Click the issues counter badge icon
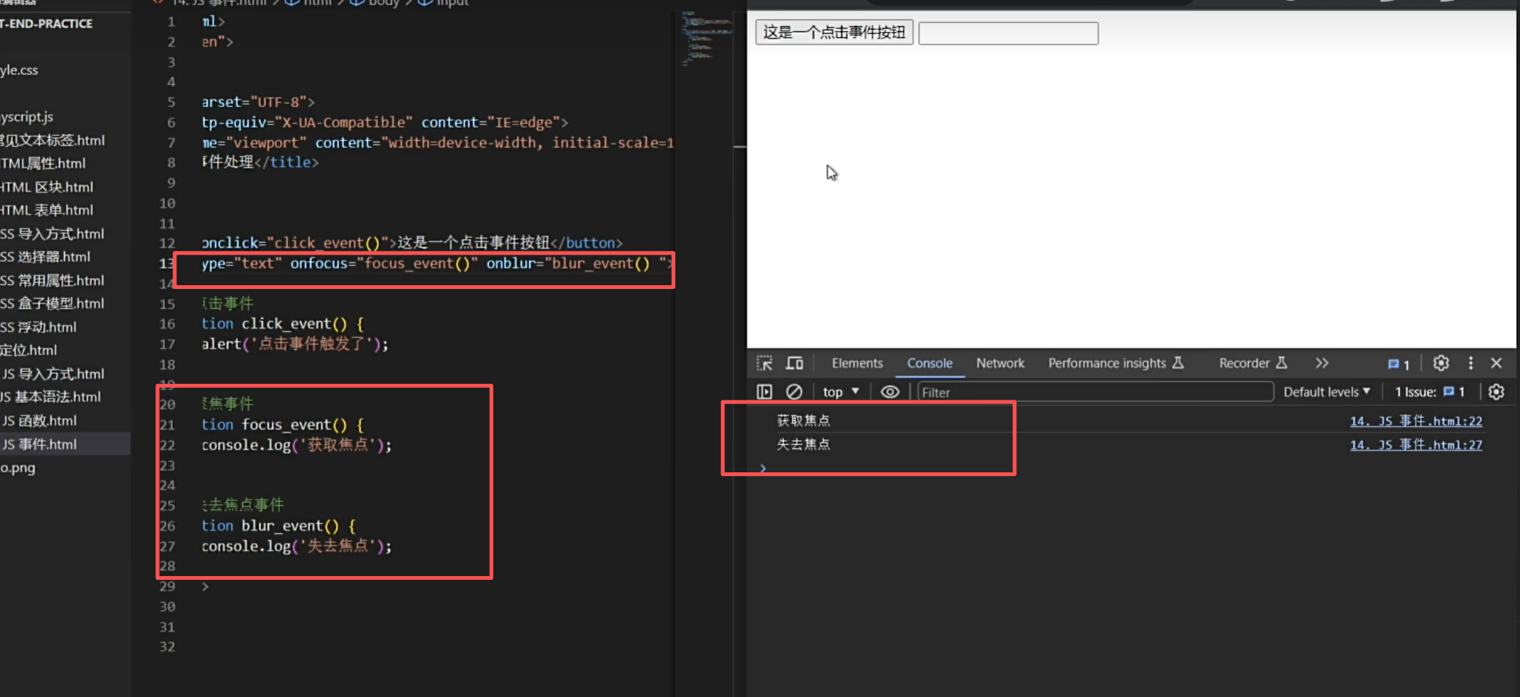The width and height of the screenshot is (1520, 697). pyautogui.click(x=1398, y=364)
